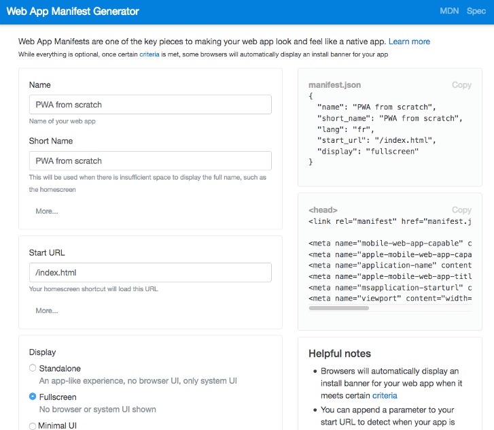The width and height of the screenshot is (494, 430).
Task: Click the manifest.json heading
Action: pos(334,85)
